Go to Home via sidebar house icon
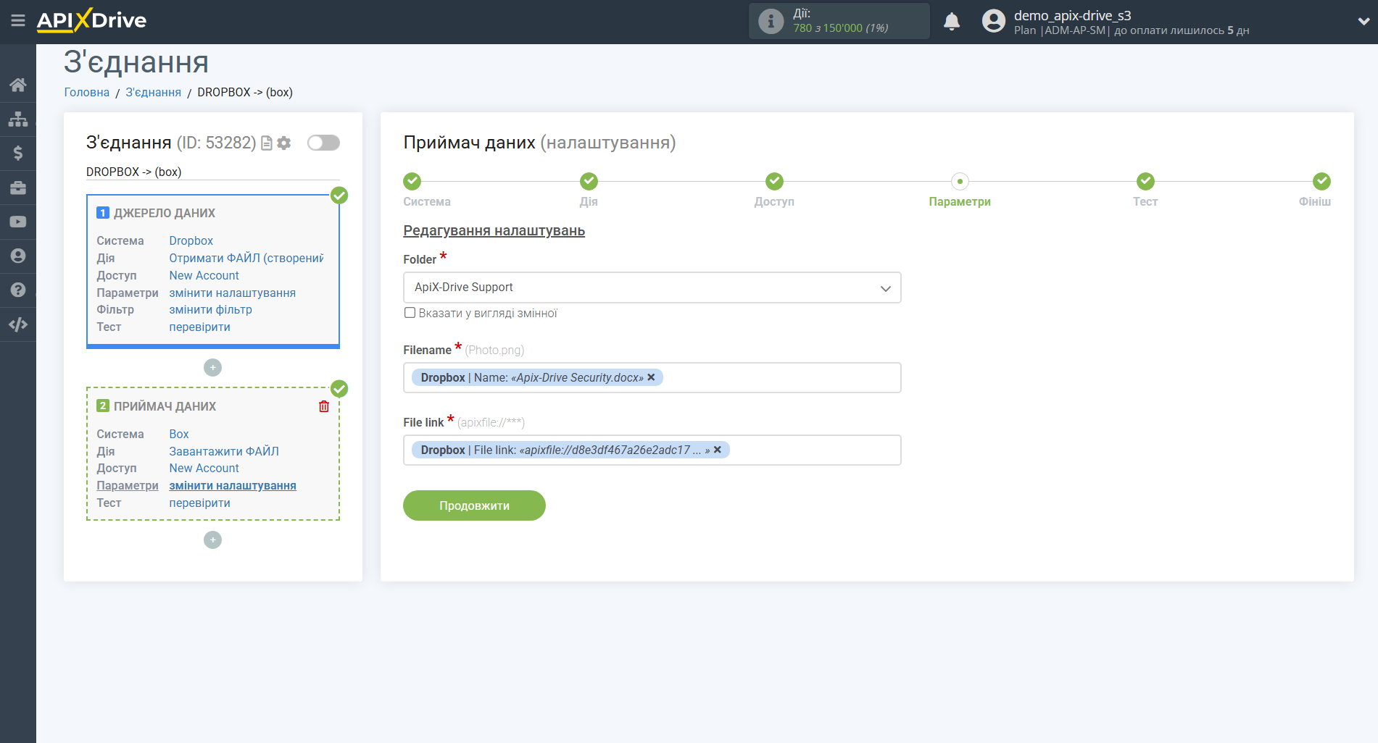The width and height of the screenshot is (1378, 743). pos(18,85)
